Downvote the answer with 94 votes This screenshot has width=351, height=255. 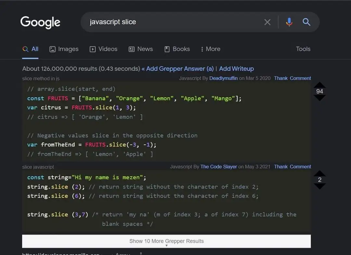pyautogui.click(x=319, y=98)
